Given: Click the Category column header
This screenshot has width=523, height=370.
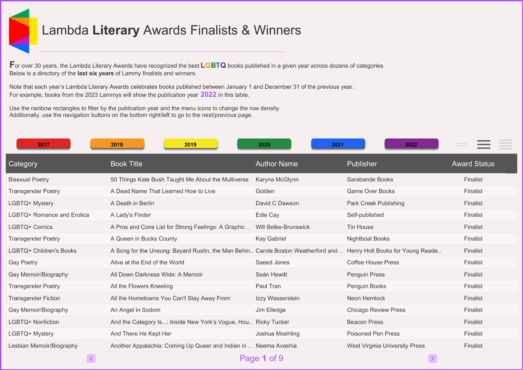Looking at the screenshot, I should [x=23, y=164].
